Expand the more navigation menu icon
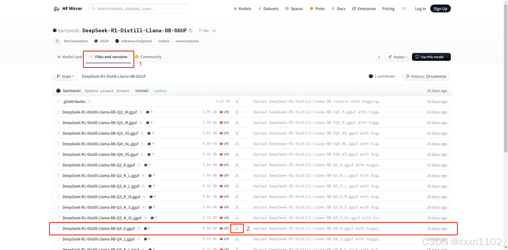 403,8
